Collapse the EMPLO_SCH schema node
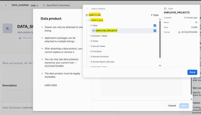Image resolution: width=201 pixels, height=115 pixels. (x=87, y=20)
